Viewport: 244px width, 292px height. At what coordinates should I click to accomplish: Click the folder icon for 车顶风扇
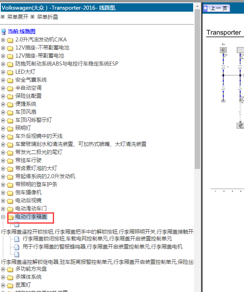pos(10,112)
